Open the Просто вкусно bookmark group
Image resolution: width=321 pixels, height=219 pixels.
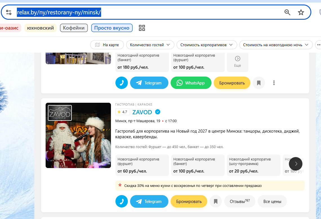click(x=112, y=28)
